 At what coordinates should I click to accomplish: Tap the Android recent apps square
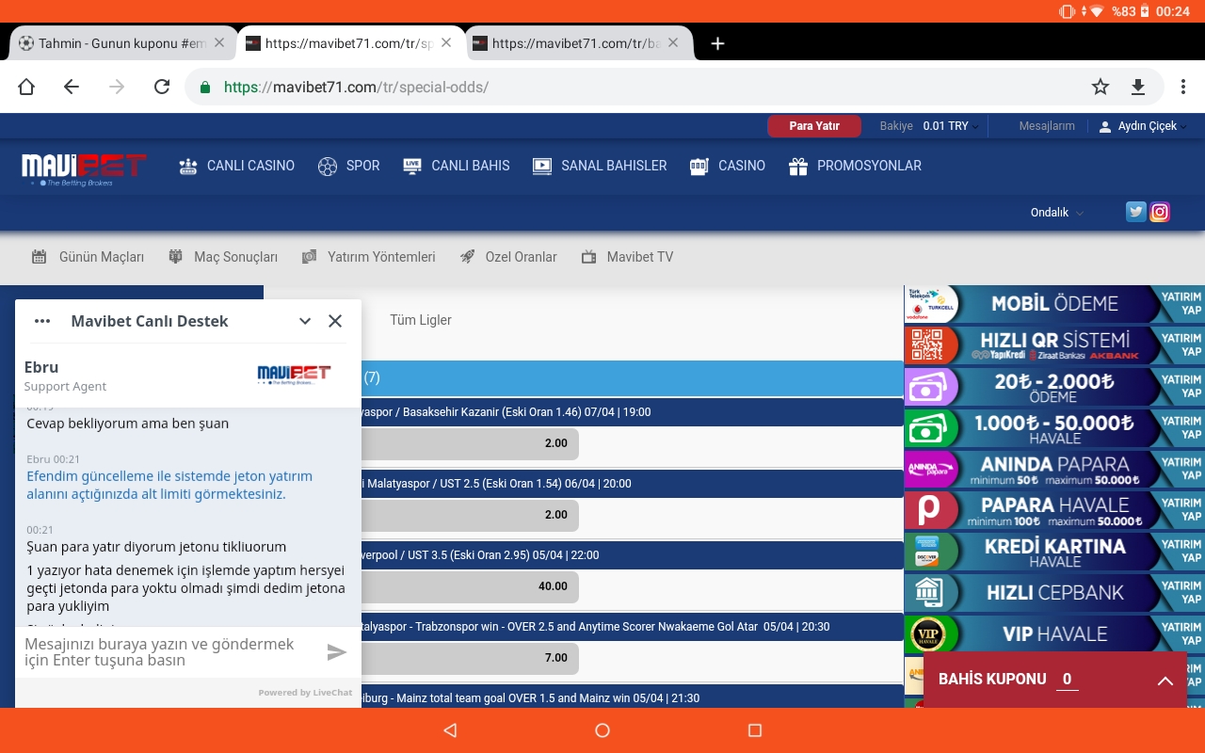click(754, 730)
